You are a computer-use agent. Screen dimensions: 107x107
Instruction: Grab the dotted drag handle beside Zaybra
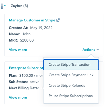coord(2,6)
